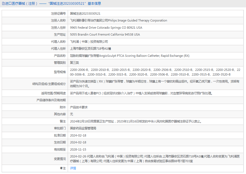The height and width of the screenshot is (174, 246).
Task: Select the 注册人名称 label
Action: point(58,20)
